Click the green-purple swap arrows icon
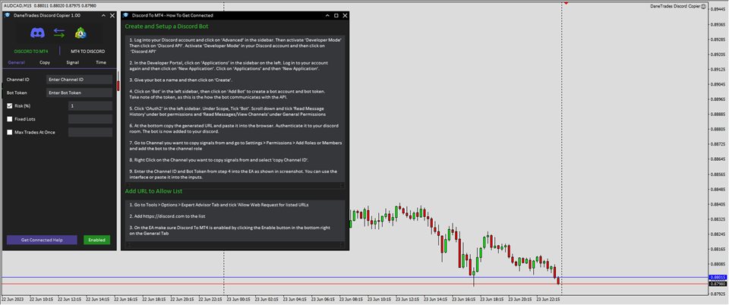Screen dimensions: 729x305 [59, 33]
